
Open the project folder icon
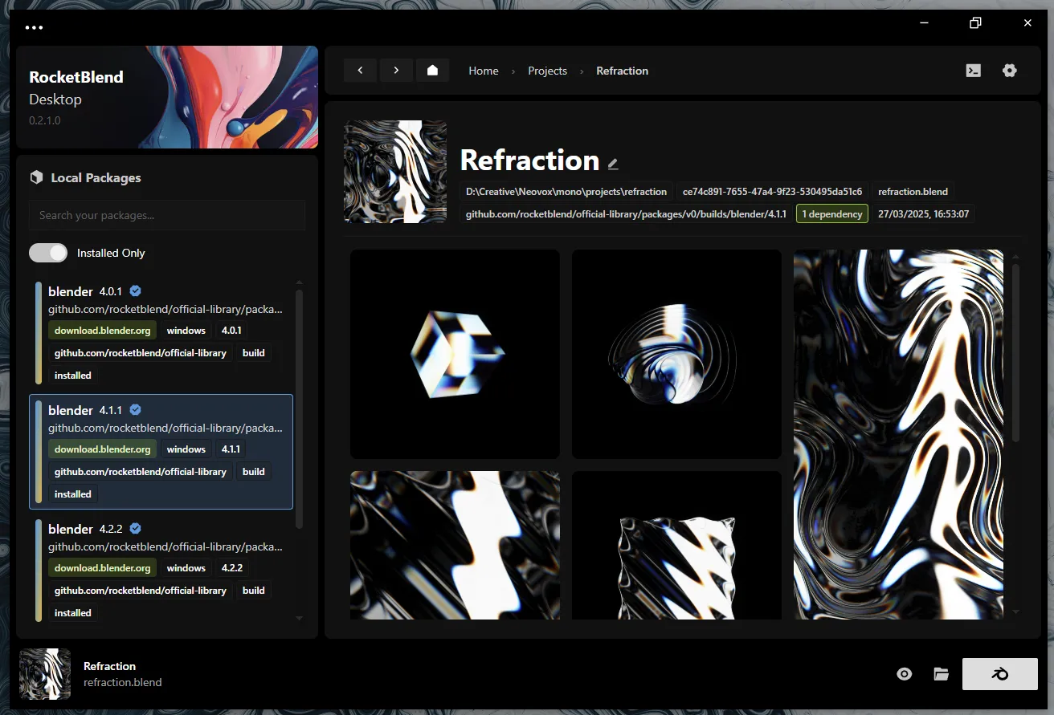coord(941,674)
